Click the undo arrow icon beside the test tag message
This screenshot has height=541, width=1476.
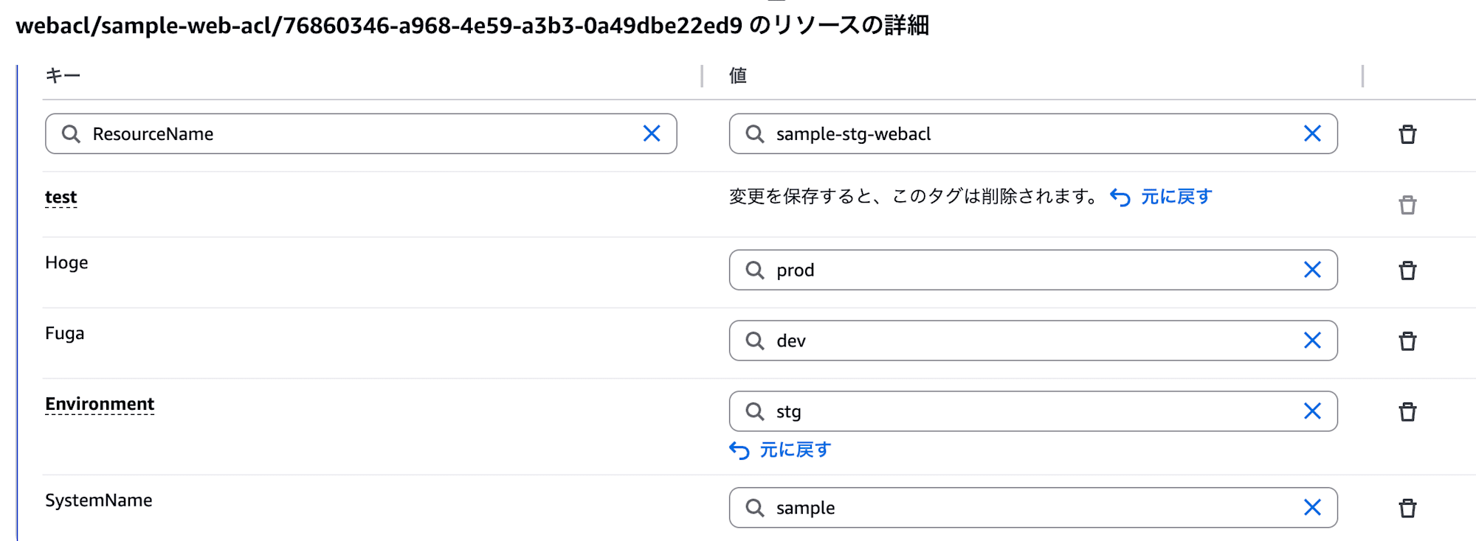tap(1117, 197)
